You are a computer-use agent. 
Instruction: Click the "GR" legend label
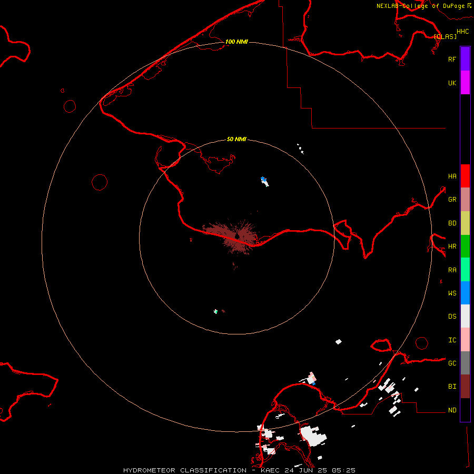pyautogui.click(x=452, y=200)
